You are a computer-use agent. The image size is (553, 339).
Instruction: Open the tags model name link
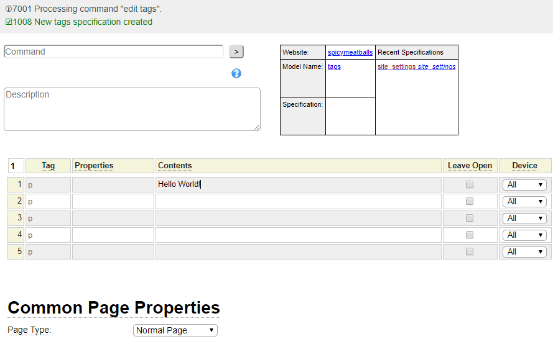click(334, 66)
